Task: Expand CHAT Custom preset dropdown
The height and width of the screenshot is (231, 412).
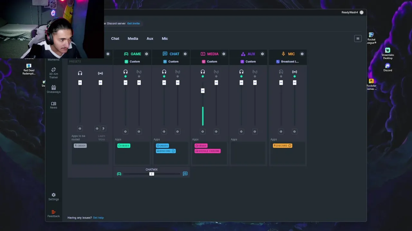Action: [171, 62]
